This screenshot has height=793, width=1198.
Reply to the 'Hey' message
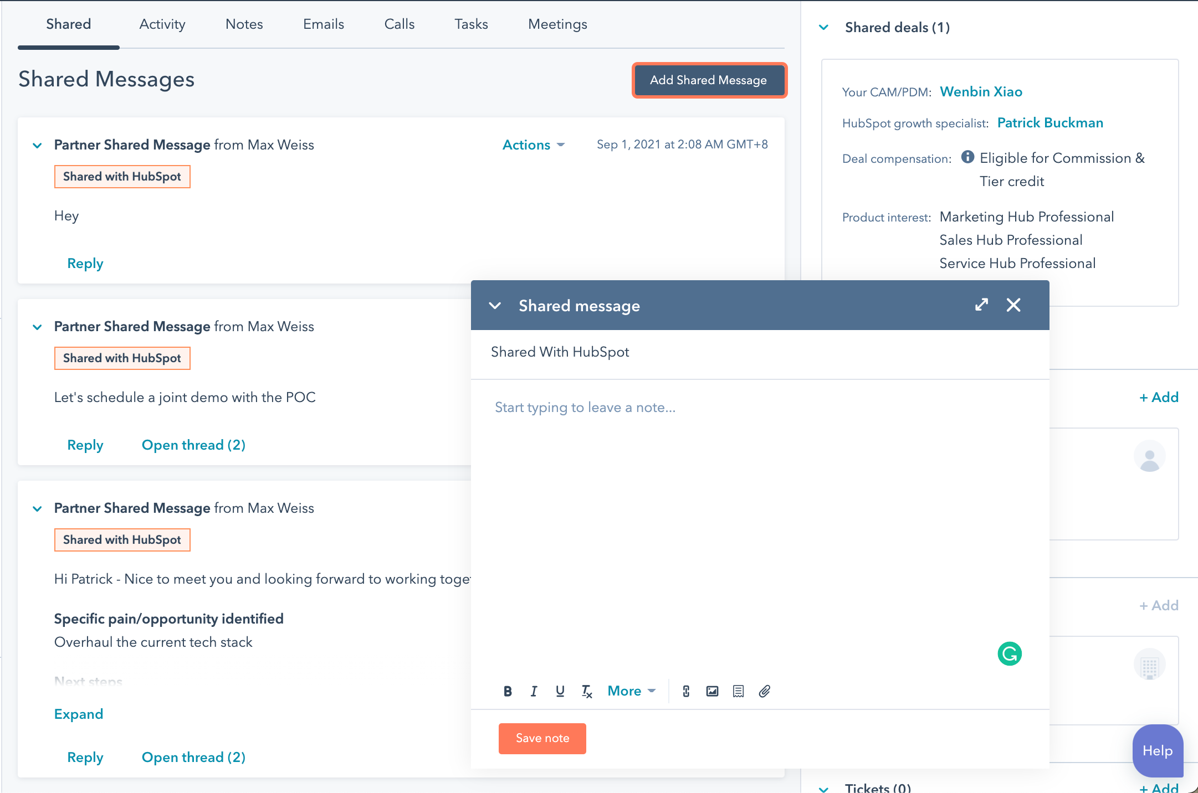85,264
